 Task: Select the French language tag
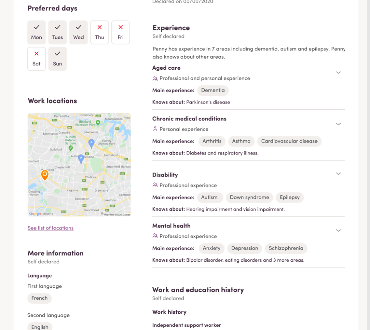point(39,298)
